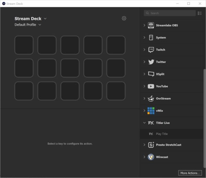206x178 pixels.
Task: Click the Wirecast logo icon
Action: click(x=151, y=157)
